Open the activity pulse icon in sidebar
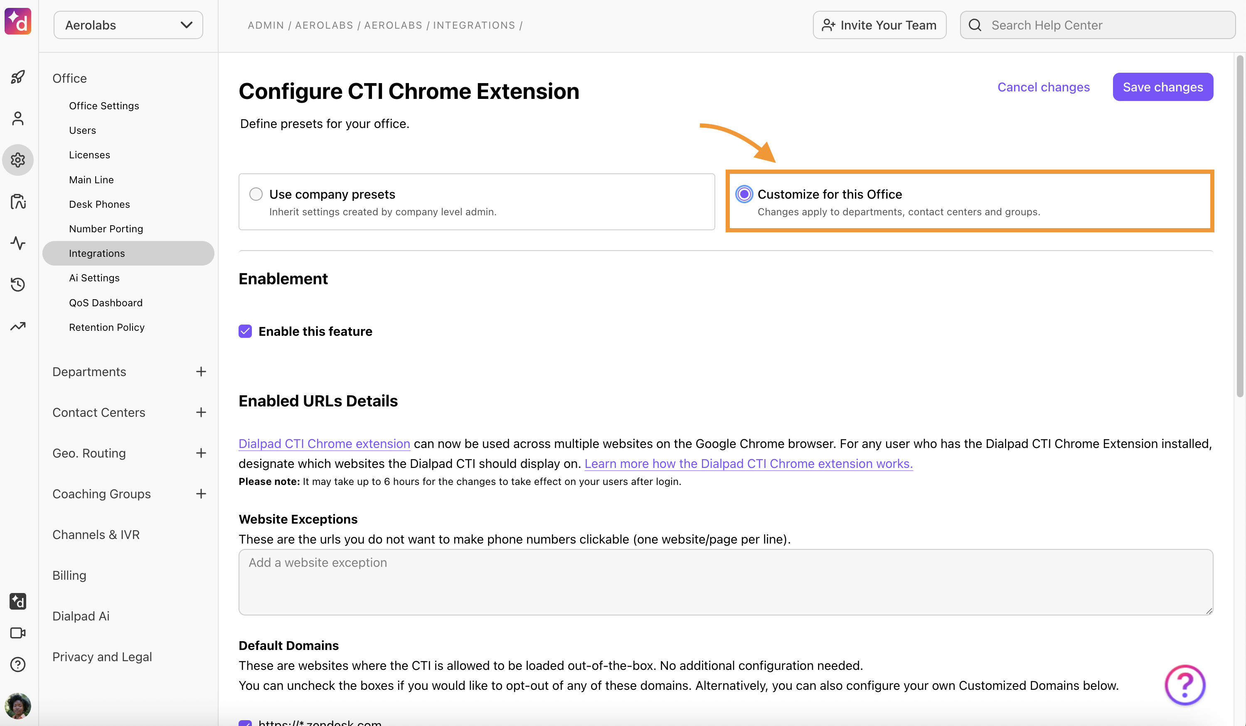 click(x=18, y=243)
